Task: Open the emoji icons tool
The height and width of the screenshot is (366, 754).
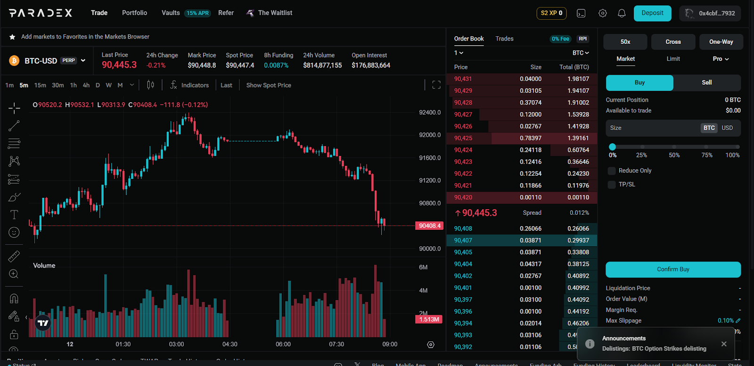Action: coord(14,232)
